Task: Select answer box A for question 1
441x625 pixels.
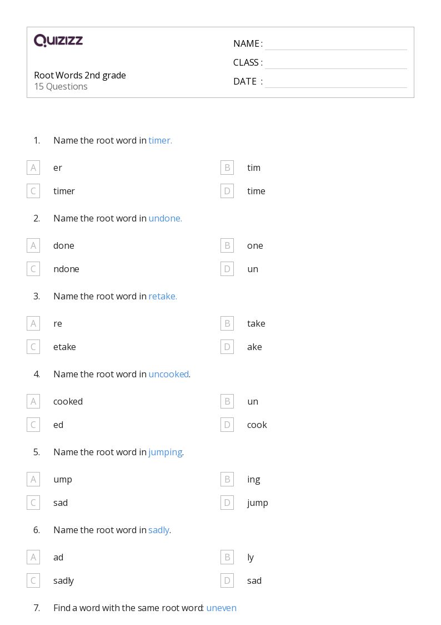Action: pyautogui.click(x=33, y=168)
